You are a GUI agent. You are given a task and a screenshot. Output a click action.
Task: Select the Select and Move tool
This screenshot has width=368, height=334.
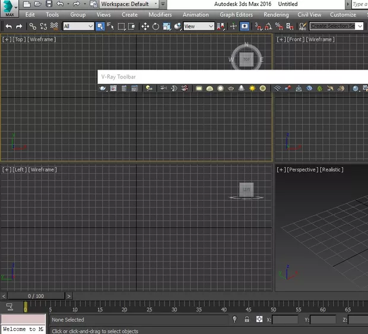[145, 27]
